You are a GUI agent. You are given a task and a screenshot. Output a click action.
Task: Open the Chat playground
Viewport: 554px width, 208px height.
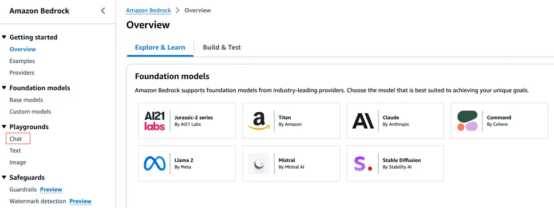pyautogui.click(x=15, y=138)
